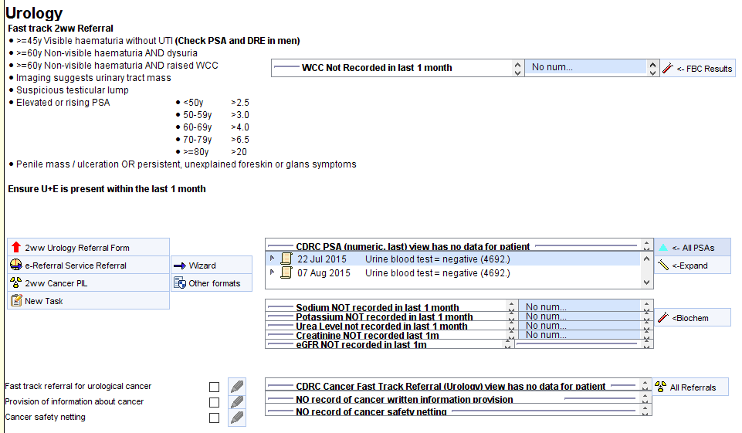Click the Wizard blue arrow icon
This screenshot has width=742, height=433.
click(180, 266)
